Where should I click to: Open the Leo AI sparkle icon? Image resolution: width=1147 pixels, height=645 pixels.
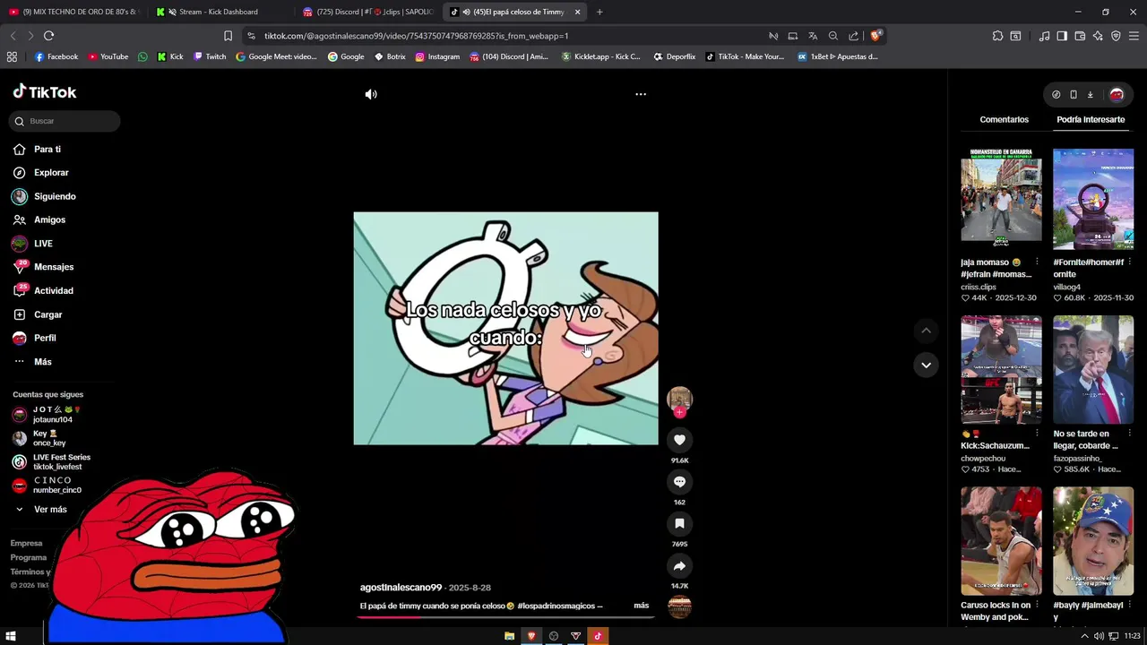coord(1098,36)
